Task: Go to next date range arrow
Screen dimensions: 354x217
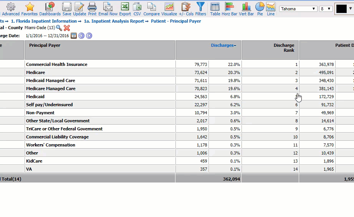Action: tap(89, 36)
